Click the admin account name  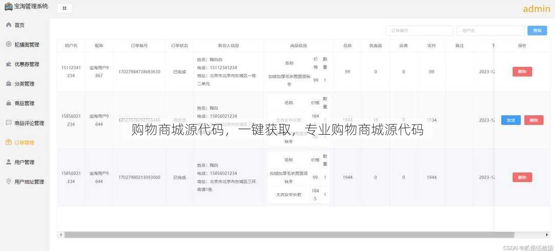coord(537,9)
